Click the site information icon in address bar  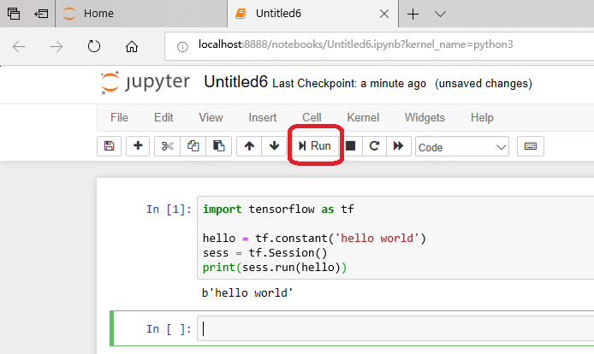(x=182, y=47)
